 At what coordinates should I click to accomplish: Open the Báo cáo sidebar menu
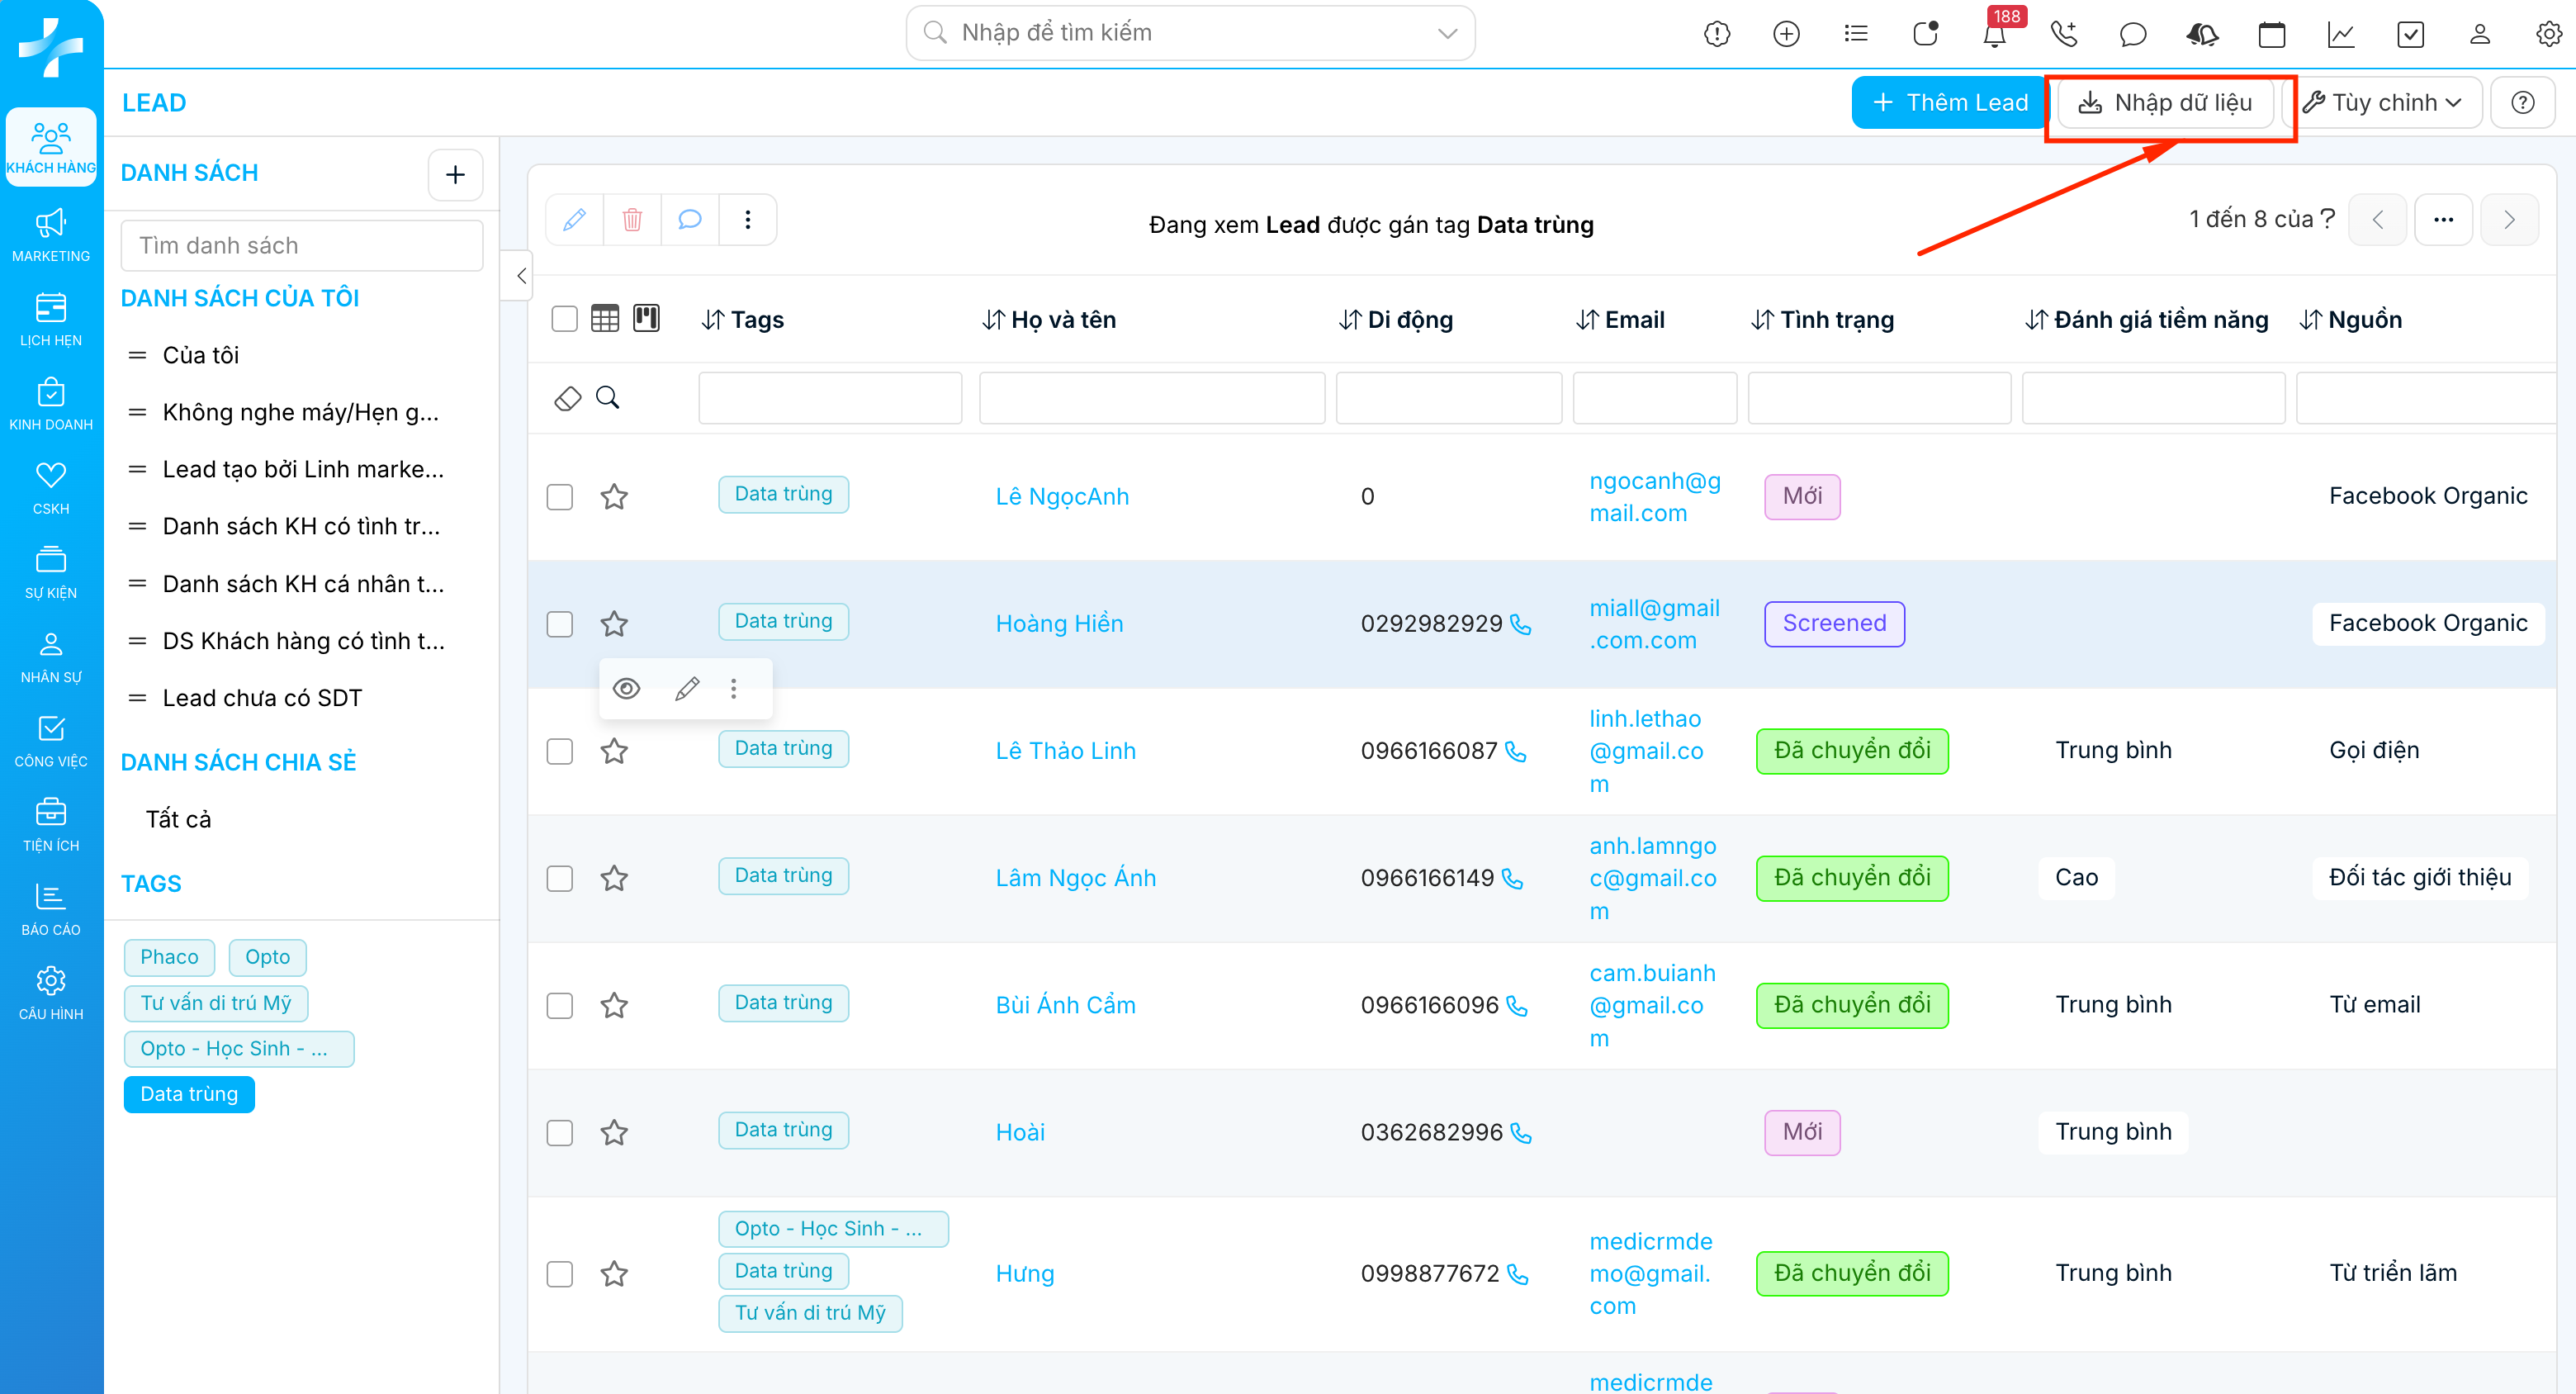point(51,909)
